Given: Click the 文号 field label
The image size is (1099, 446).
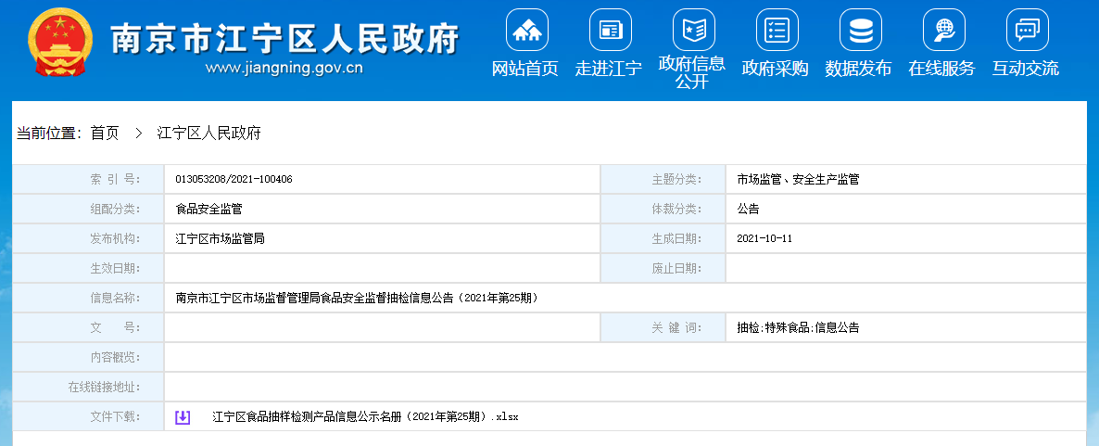Looking at the screenshot, I should tap(115, 327).
